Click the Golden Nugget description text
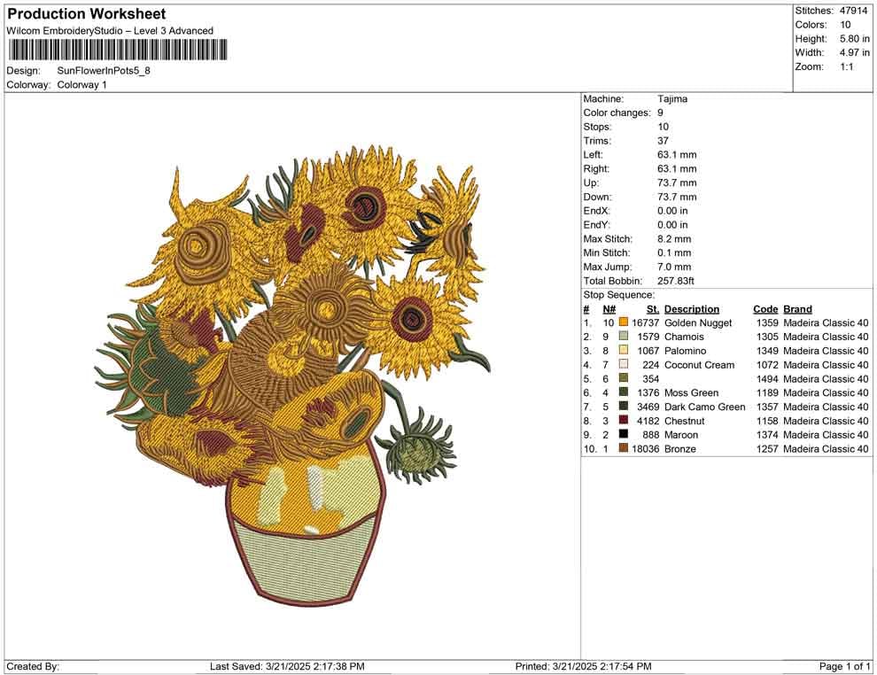The image size is (877, 675). [x=698, y=322]
